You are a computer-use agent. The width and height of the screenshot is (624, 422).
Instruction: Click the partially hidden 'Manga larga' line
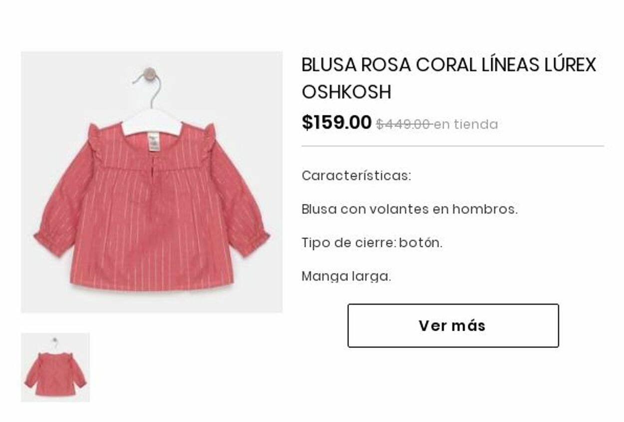click(x=346, y=276)
